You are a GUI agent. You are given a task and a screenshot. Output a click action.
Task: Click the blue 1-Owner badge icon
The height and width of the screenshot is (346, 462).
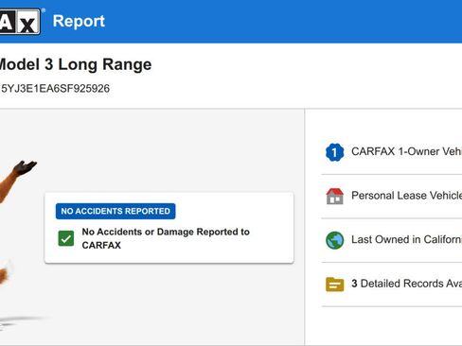(x=334, y=152)
